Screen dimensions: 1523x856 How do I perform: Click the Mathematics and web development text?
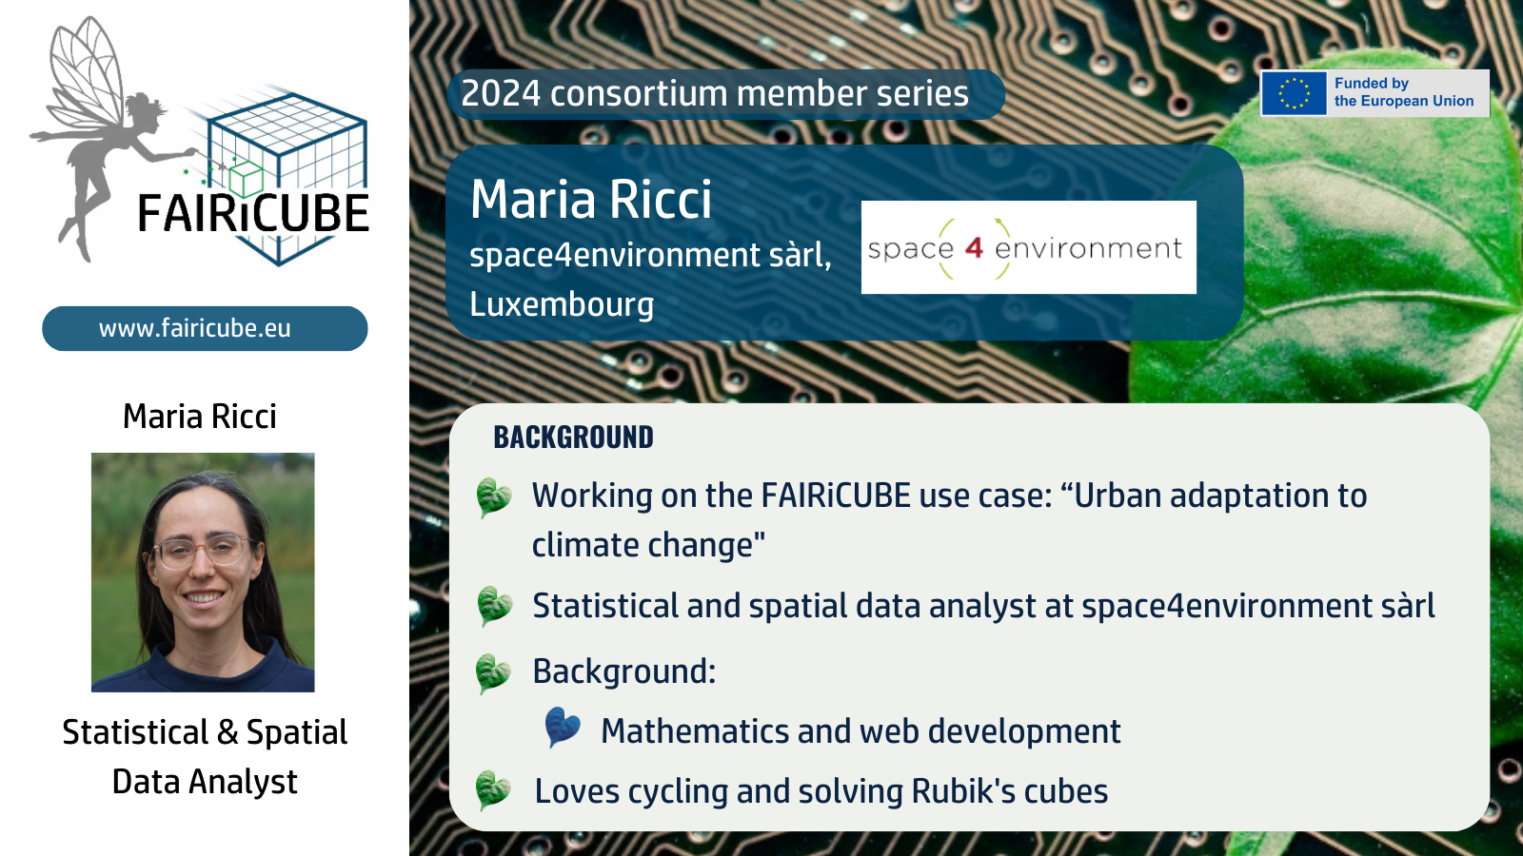click(x=860, y=731)
